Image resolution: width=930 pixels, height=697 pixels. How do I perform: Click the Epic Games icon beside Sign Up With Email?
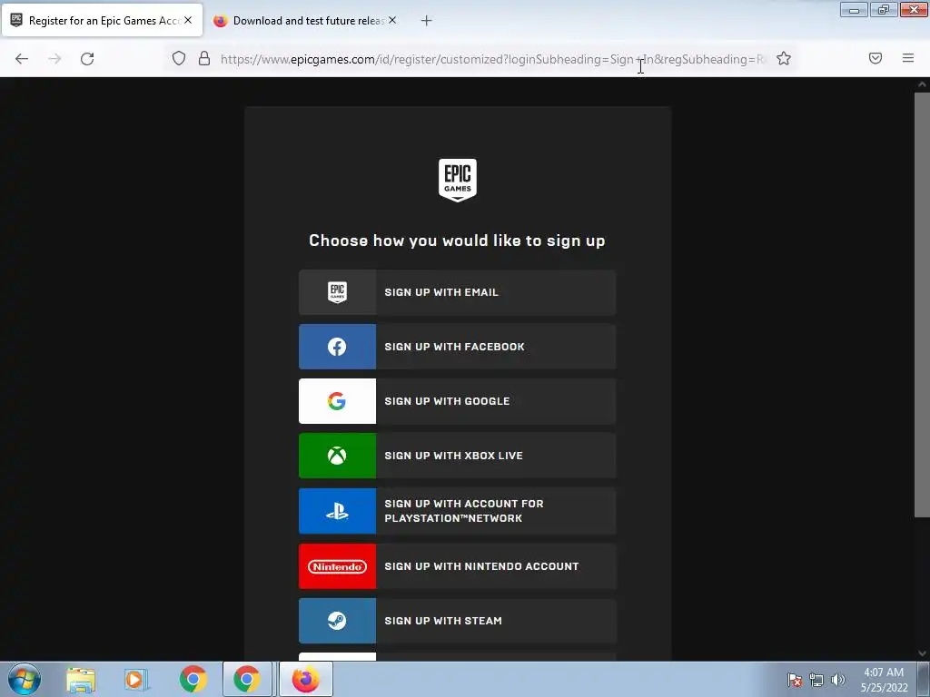coord(337,292)
